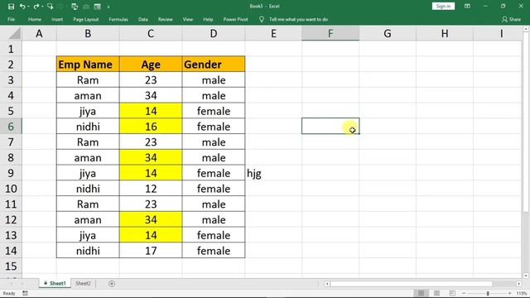This screenshot has height=298, width=530.
Task: Click the Select All corner triangle
Action: (x=14, y=34)
